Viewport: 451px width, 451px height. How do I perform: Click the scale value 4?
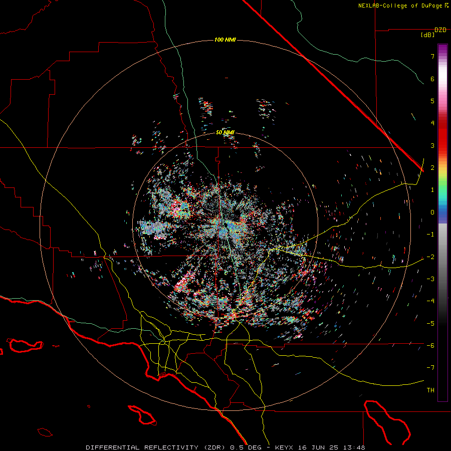(x=432, y=123)
